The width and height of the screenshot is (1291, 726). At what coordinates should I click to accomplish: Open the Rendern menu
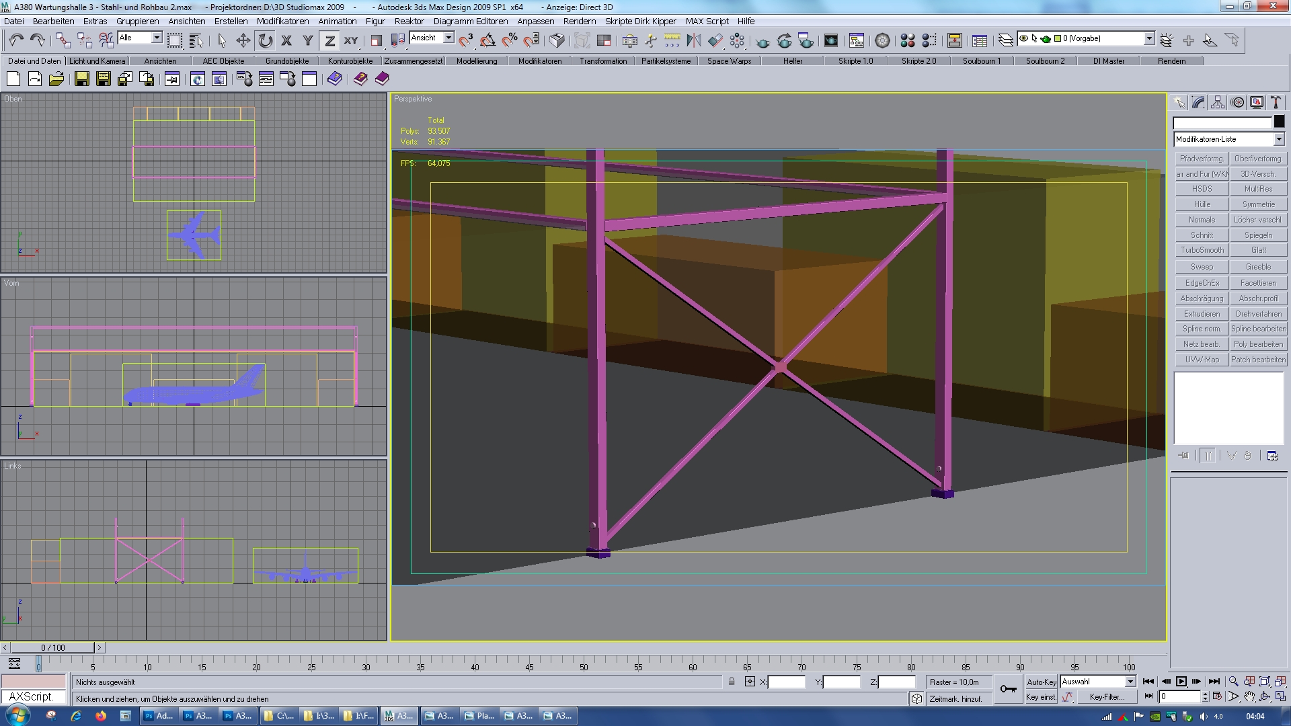pos(579,21)
